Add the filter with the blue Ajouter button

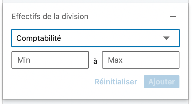pyautogui.click(x=161, y=82)
